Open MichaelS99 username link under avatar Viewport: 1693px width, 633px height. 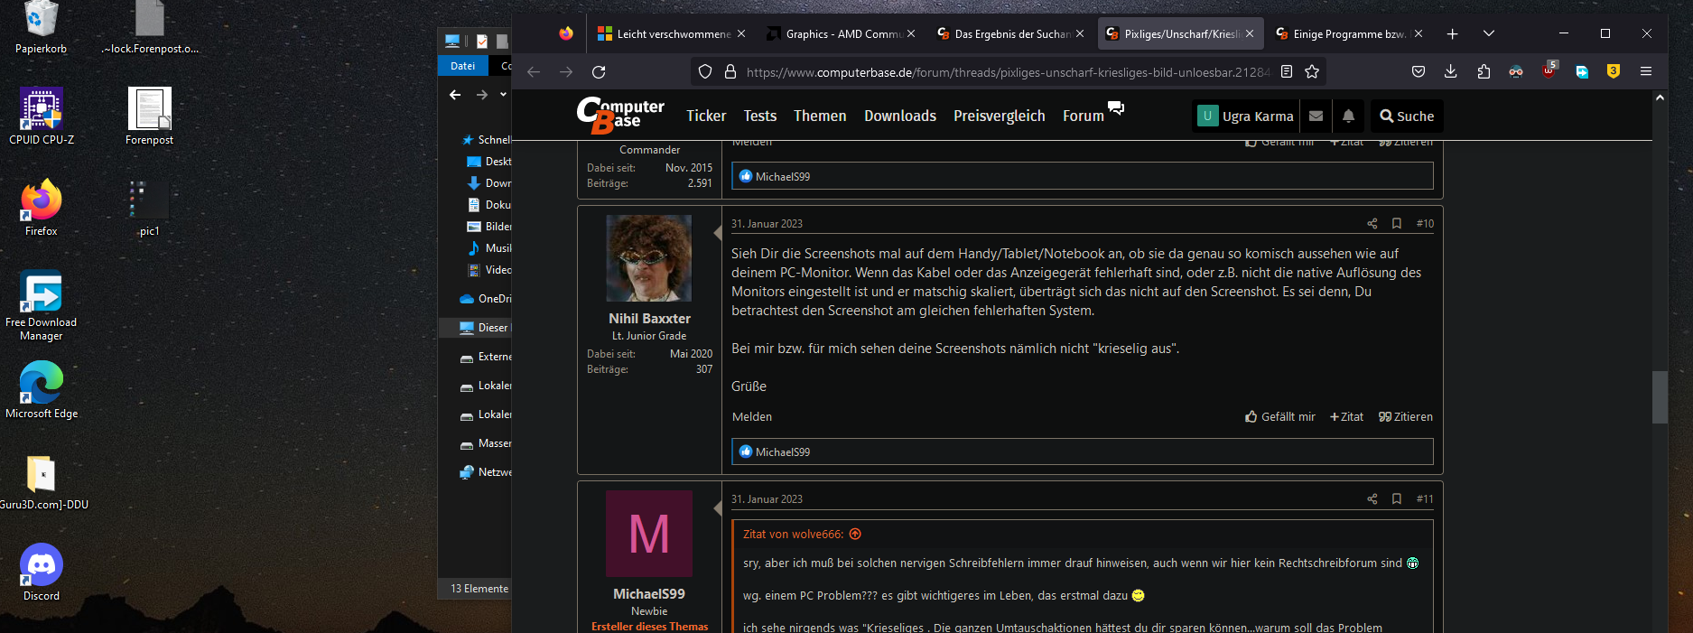(649, 593)
